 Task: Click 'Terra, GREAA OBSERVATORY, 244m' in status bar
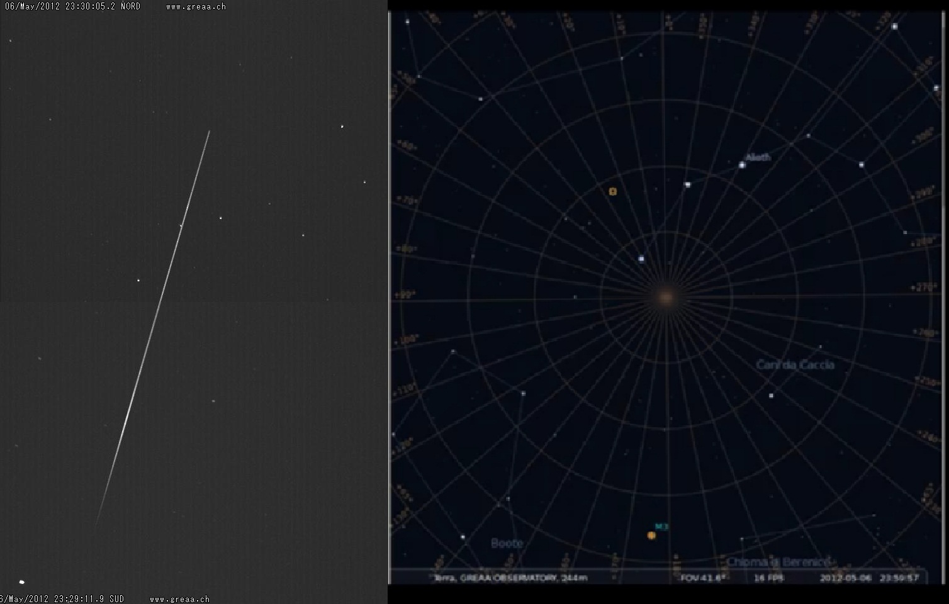[510, 577]
